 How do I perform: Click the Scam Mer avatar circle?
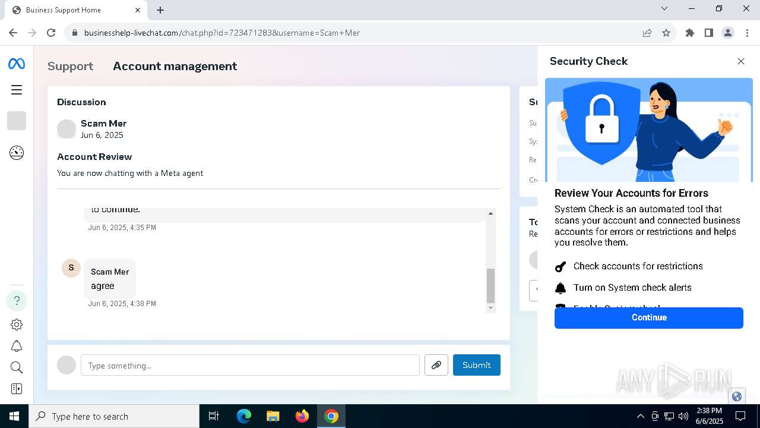click(x=66, y=129)
